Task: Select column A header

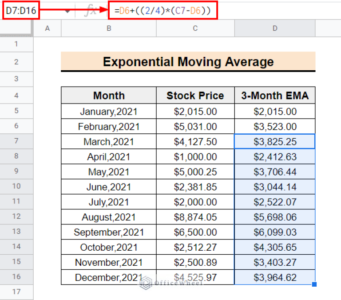Action: (x=48, y=28)
